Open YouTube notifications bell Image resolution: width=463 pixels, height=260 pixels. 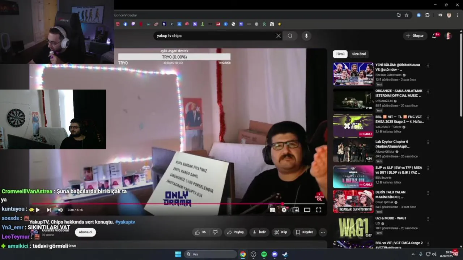[x=435, y=36]
